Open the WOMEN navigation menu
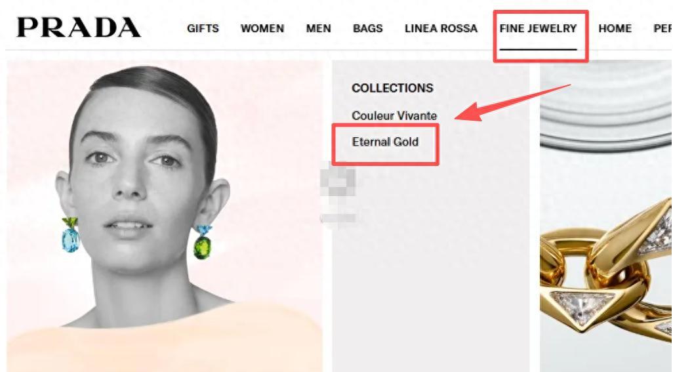The image size is (673, 372). point(262,28)
